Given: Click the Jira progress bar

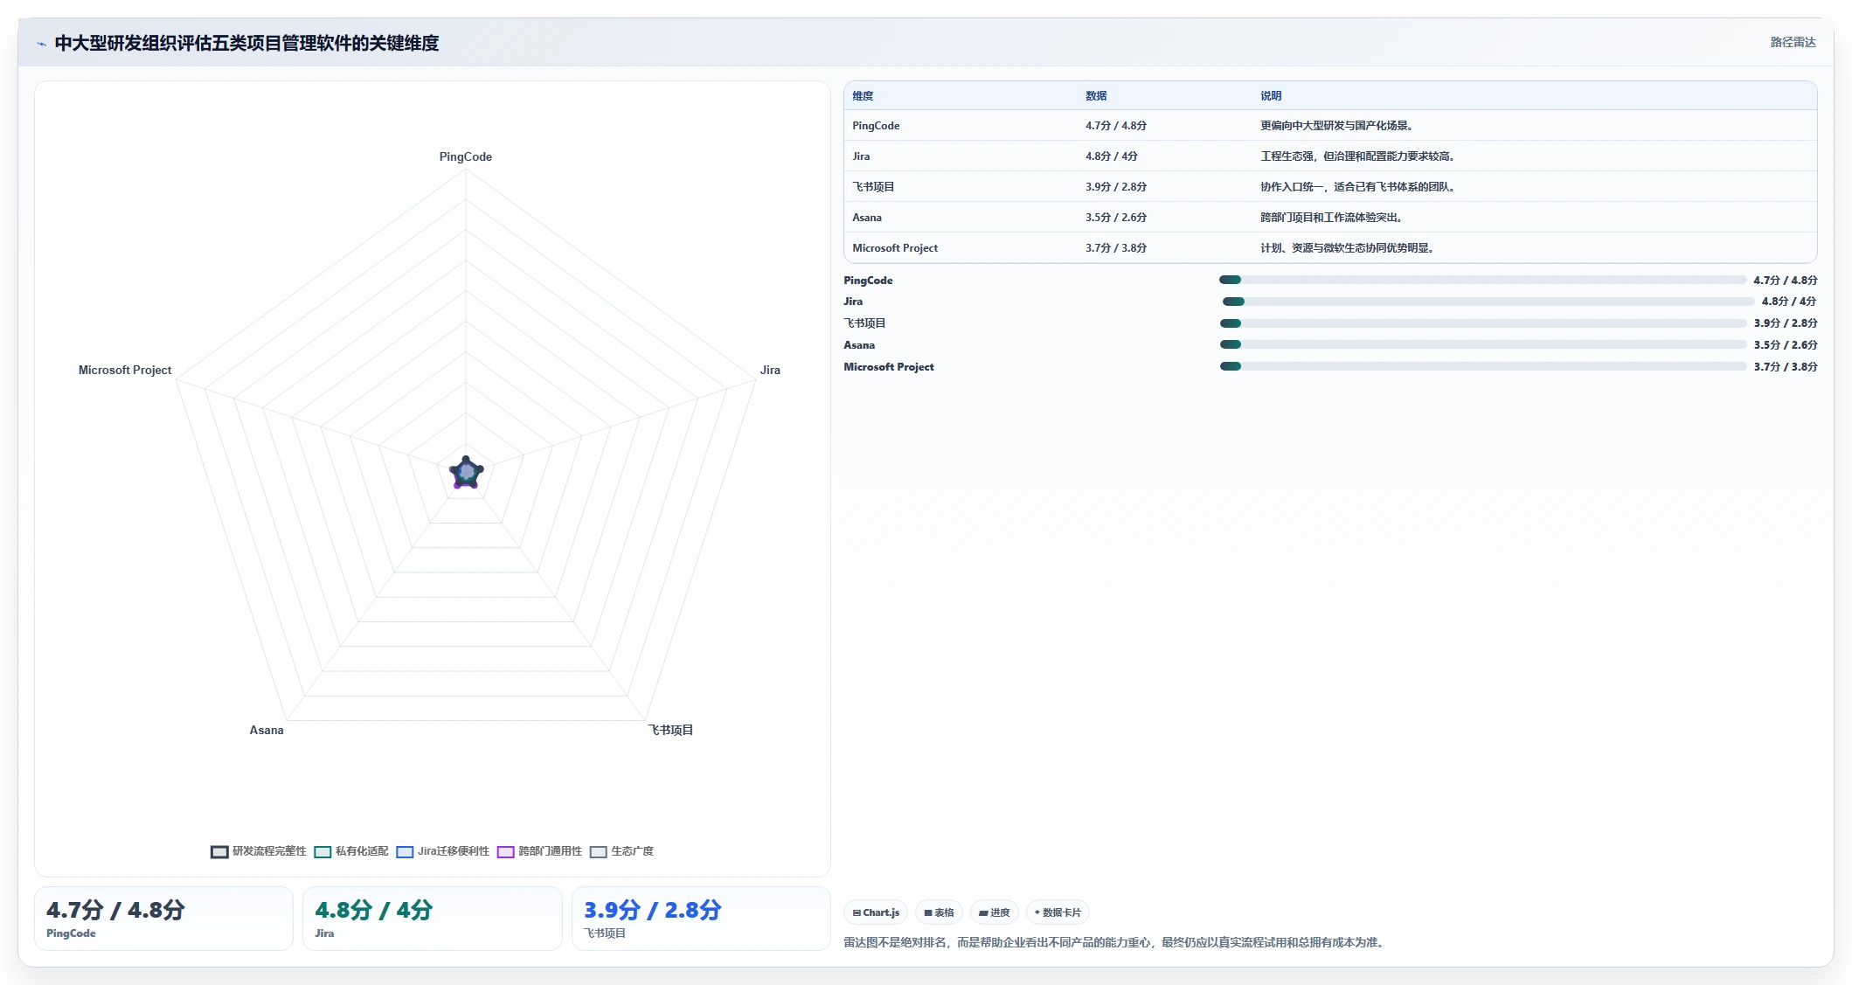Looking at the screenshot, I should pyautogui.click(x=1488, y=302).
